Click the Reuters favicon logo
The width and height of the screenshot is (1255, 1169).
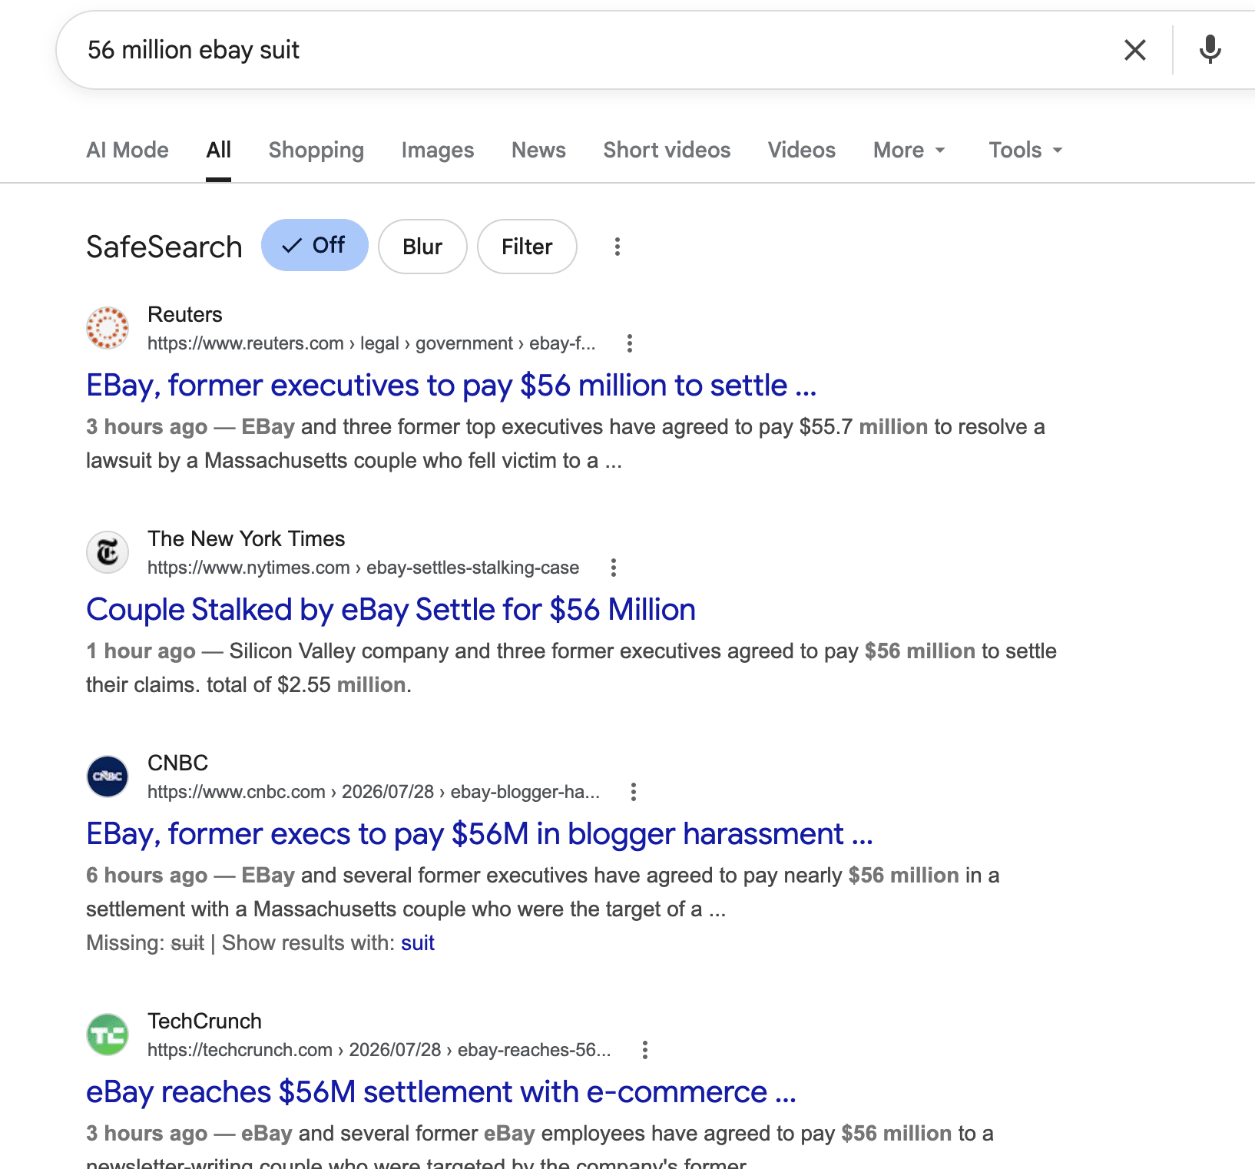coord(108,328)
